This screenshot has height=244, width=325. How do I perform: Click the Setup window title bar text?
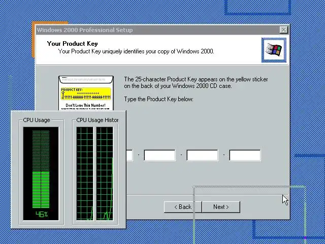coord(85,30)
